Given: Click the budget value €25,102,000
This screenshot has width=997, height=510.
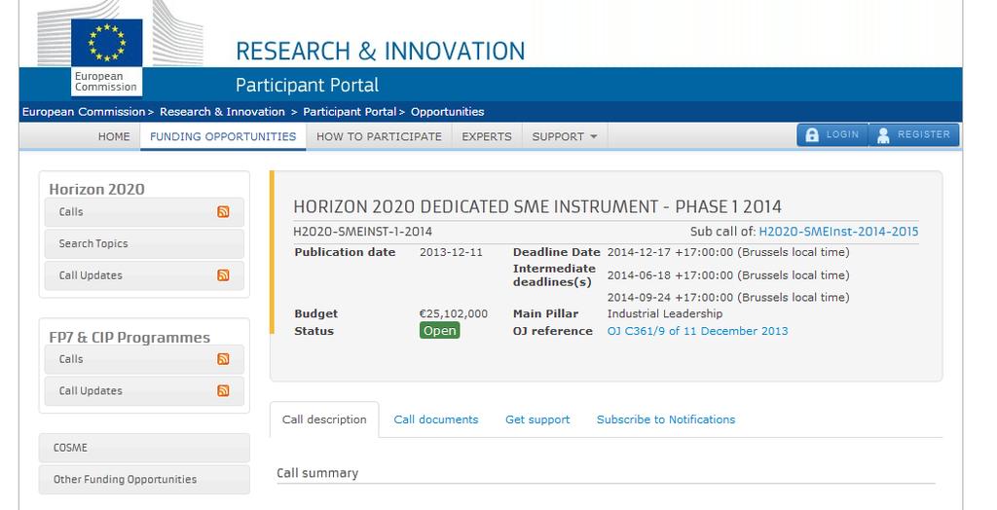Looking at the screenshot, I should (x=454, y=314).
